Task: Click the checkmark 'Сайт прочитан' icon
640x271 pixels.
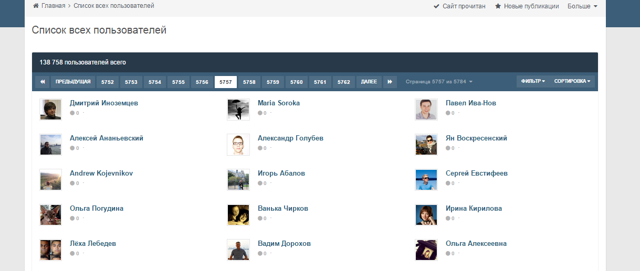Action: coord(436,6)
